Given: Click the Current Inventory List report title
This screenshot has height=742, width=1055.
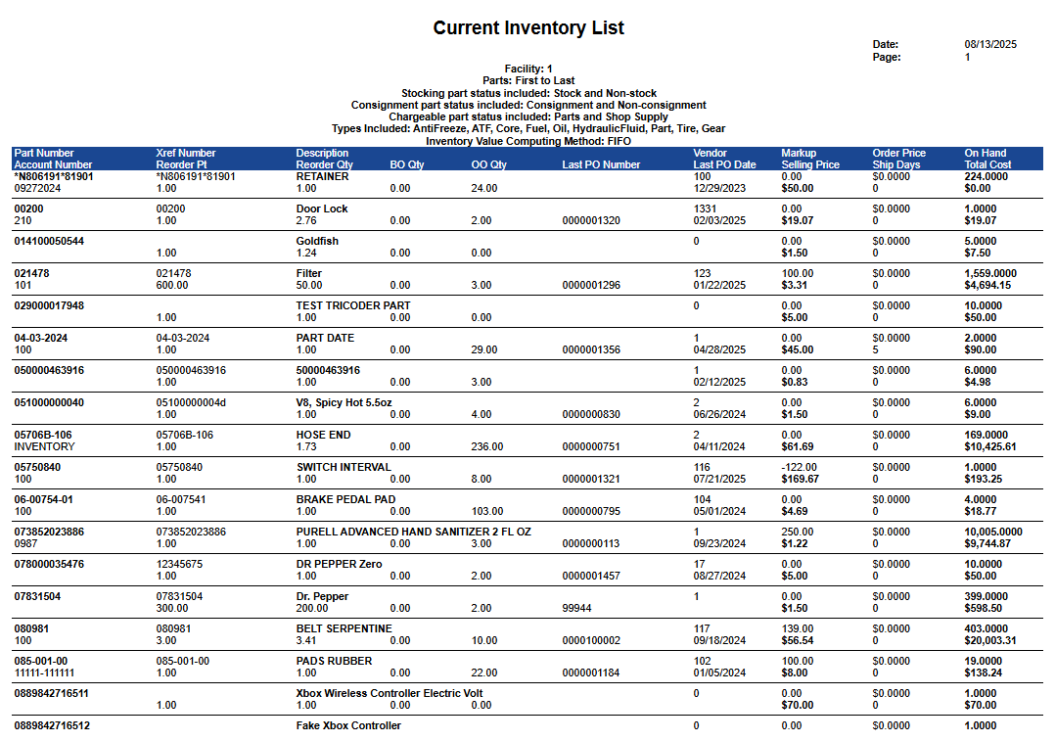Looking at the screenshot, I should tap(528, 27).
